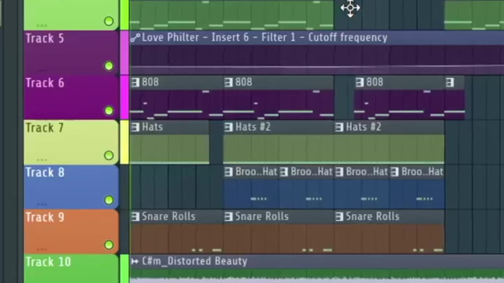
Task: Click the green color strip beside Track 10
Action: pyautogui.click(x=124, y=269)
